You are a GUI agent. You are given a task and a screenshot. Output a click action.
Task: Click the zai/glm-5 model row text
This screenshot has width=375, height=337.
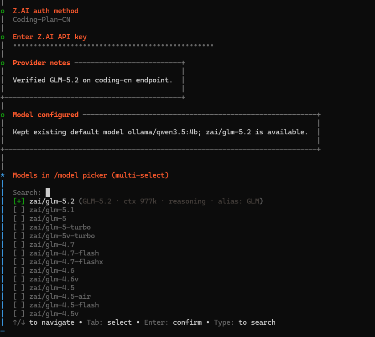click(x=48, y=219)
